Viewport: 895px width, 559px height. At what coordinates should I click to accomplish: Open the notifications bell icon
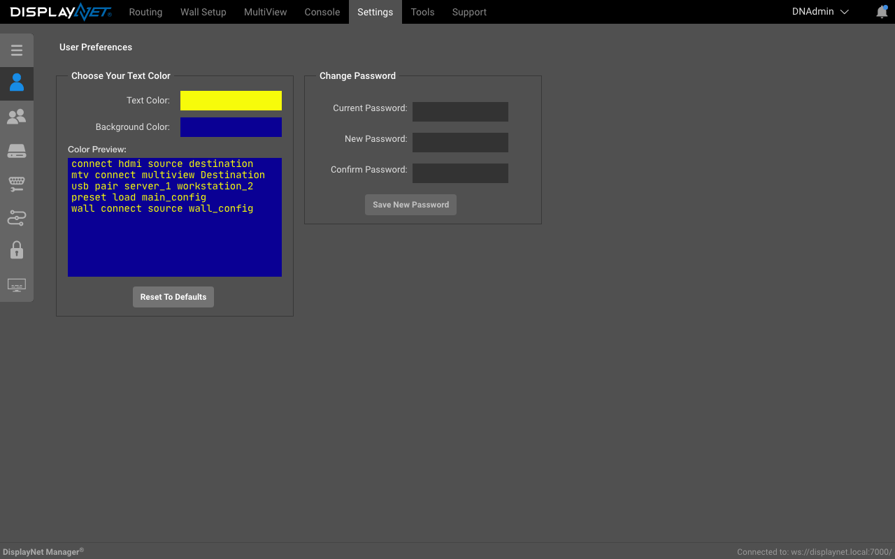coord(882,12)
